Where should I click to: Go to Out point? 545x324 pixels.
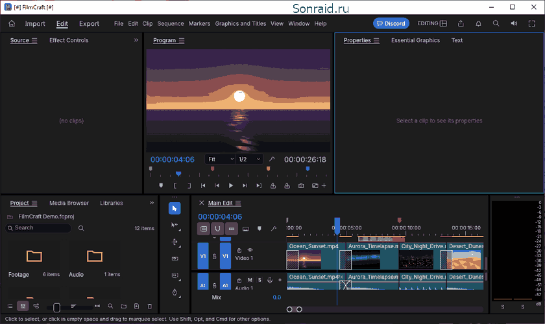pyautogui.click(x=259, y=186)
